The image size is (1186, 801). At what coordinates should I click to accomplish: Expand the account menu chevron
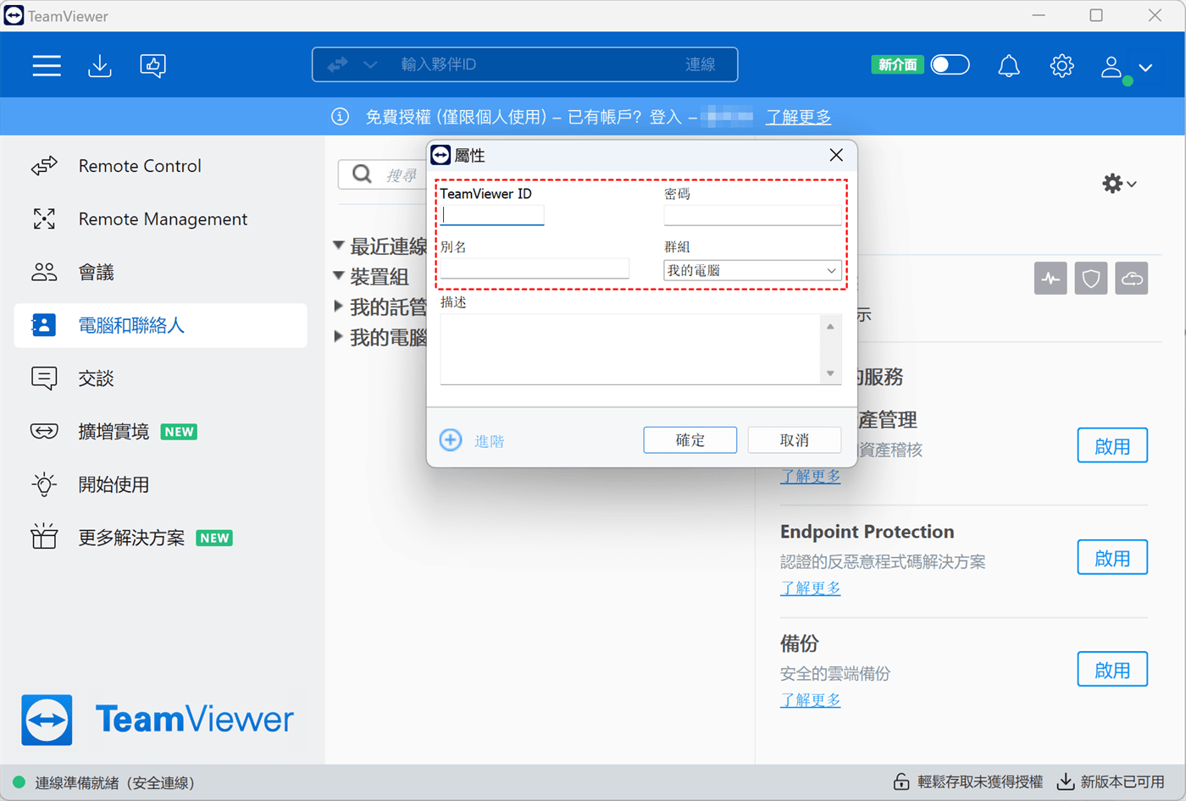click(1145, 68)
